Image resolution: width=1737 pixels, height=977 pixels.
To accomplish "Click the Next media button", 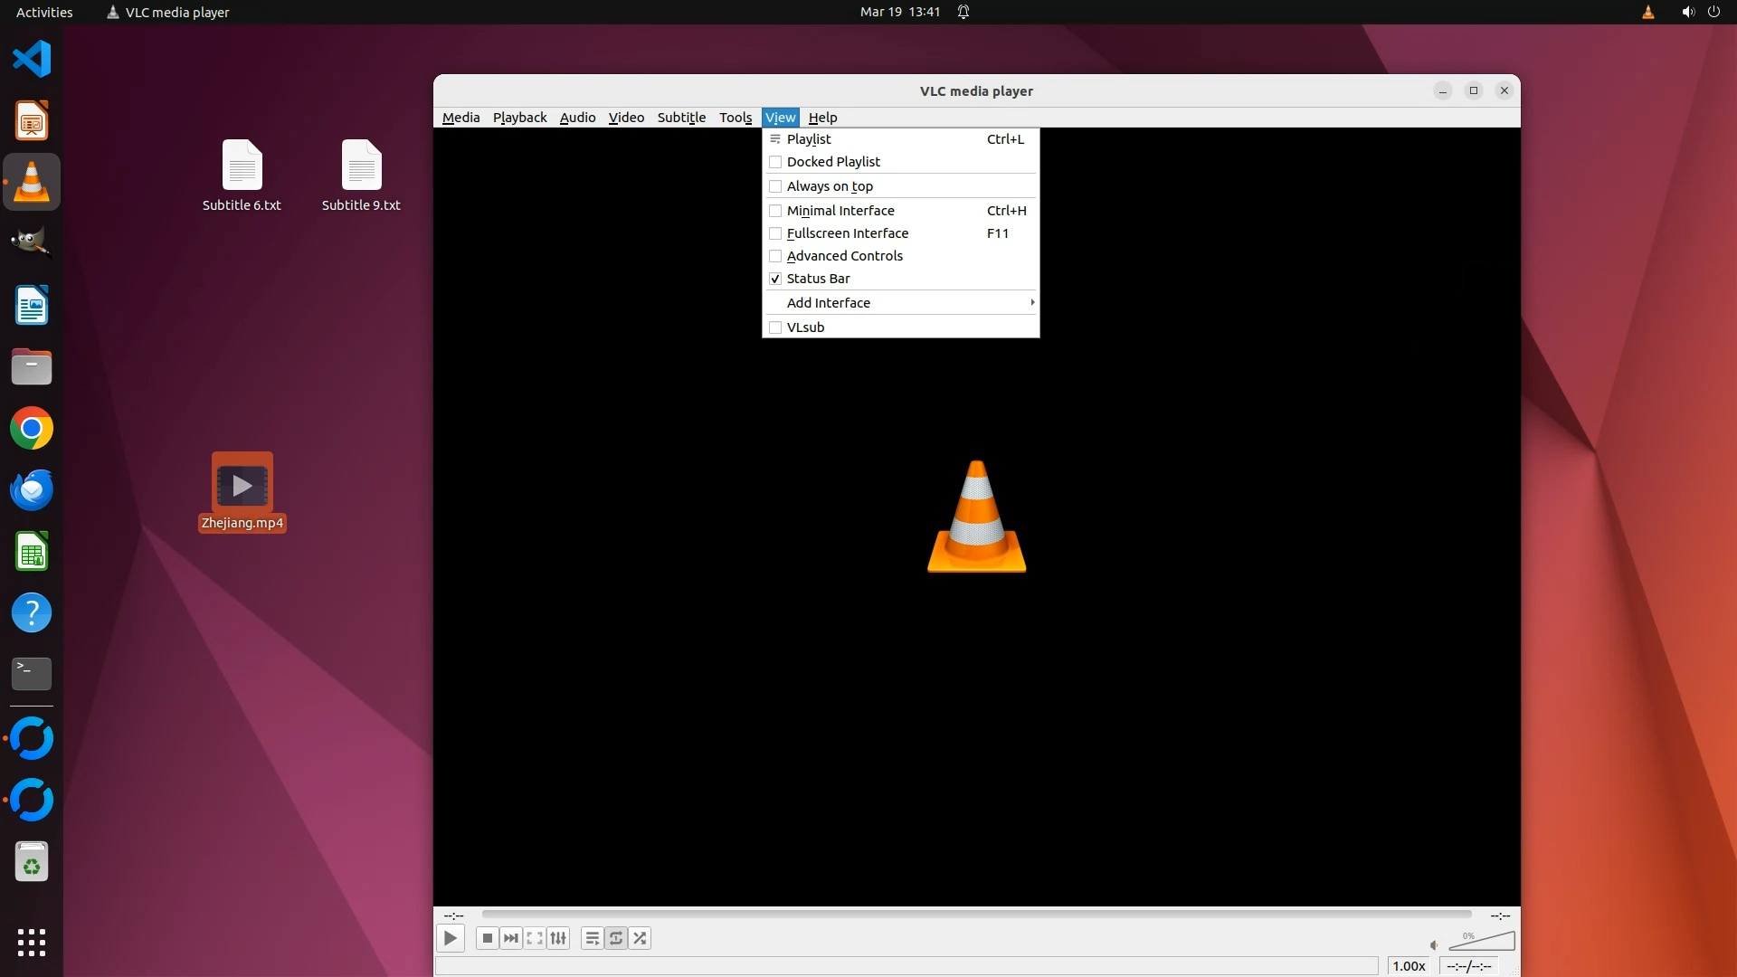I will (510, 938).
